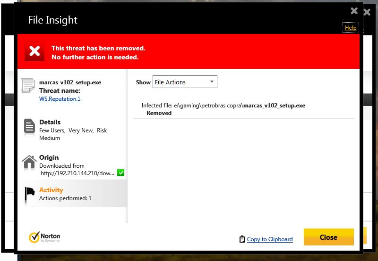Click the Activity flag icon
The height and width of the screenshot is (261, 378).
click(29, 194)
